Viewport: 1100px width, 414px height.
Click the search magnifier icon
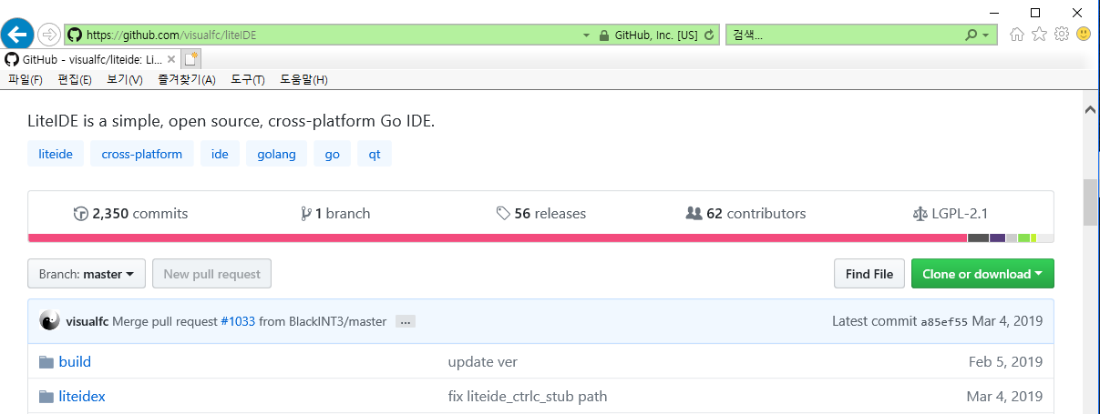(x=971, y=35)
